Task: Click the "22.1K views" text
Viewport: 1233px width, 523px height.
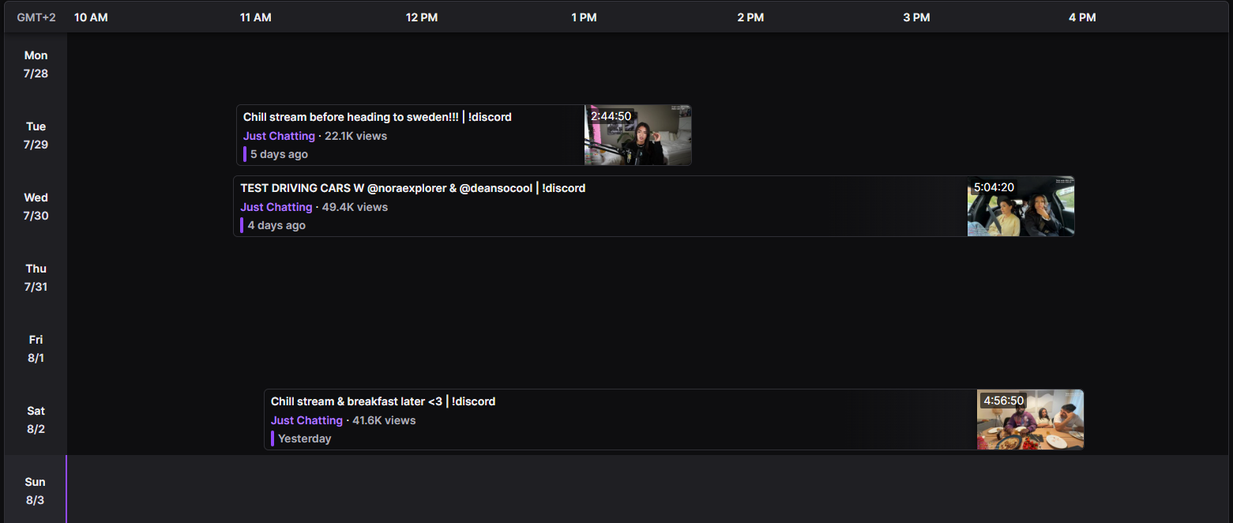Action: pyautogui.click(x=356, y=136)
